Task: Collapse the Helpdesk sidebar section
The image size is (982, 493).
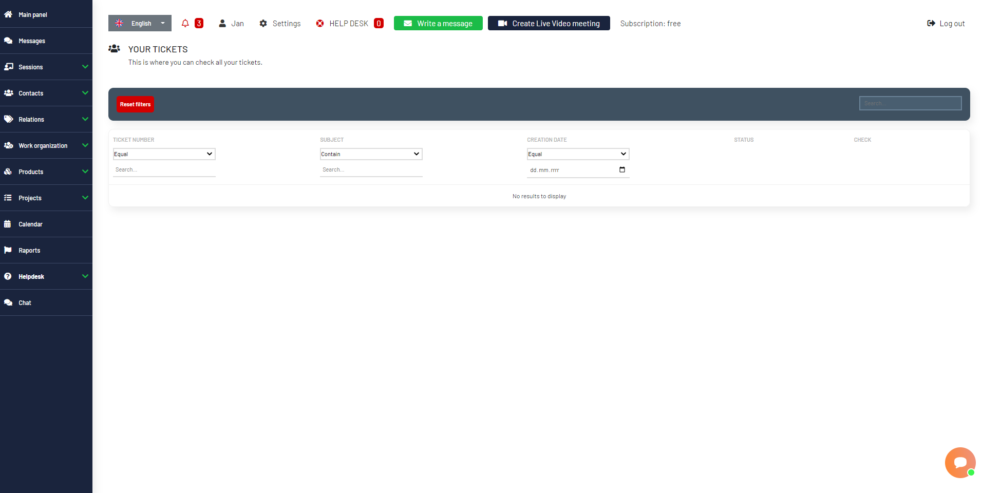Action: (85, 276)
